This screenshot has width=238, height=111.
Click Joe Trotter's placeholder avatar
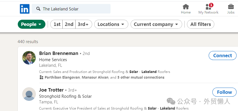coord(29,94)
